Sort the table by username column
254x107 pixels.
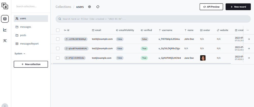[167, 30]
